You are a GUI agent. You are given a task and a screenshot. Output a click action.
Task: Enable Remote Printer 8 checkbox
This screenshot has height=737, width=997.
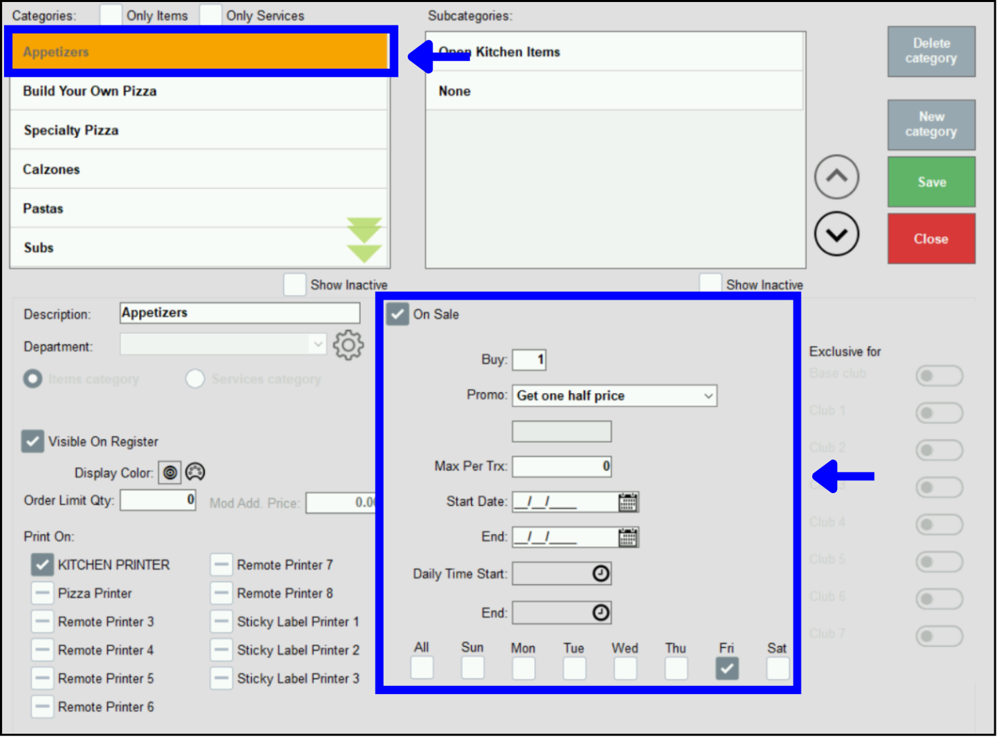[x=221, y=593]
